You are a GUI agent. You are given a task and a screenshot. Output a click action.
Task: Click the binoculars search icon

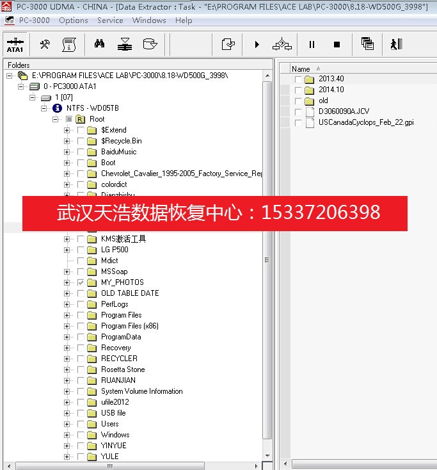[x=100, y=44]
